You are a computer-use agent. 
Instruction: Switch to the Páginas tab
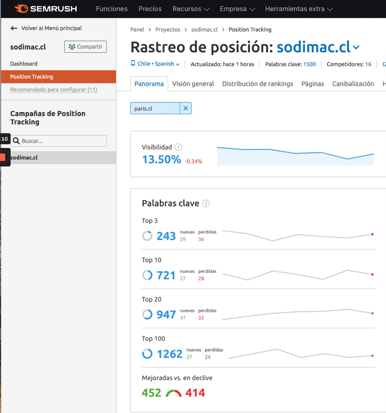[313, 84]
